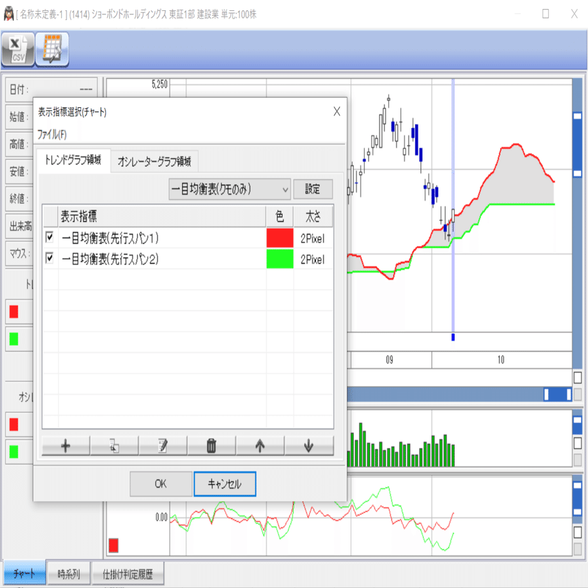This screenshot has width=588, height=588.
Task: Move indicator down with down arrow
Action: [308, 446]
